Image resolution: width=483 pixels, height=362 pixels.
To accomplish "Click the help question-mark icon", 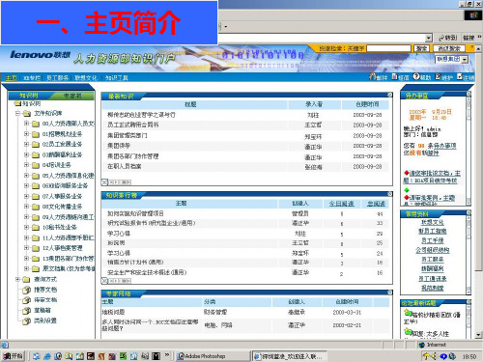I will click(416, 76).
